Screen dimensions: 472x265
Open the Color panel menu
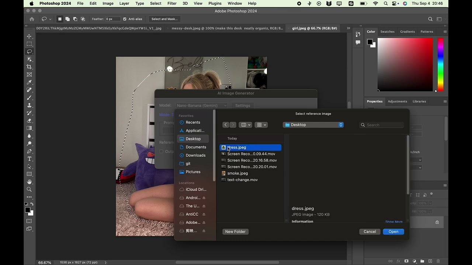pos(445,32)
